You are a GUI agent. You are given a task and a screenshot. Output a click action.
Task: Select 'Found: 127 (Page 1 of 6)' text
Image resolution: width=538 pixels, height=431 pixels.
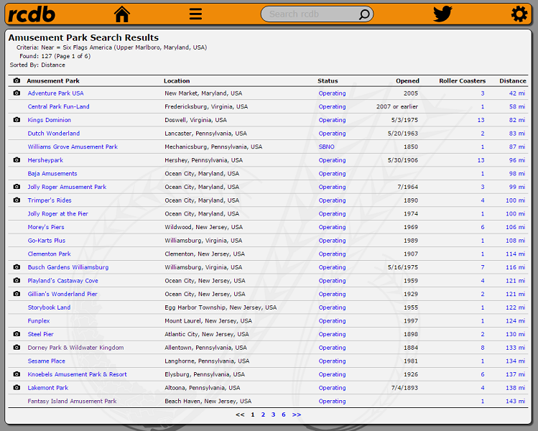click(55, 56)
